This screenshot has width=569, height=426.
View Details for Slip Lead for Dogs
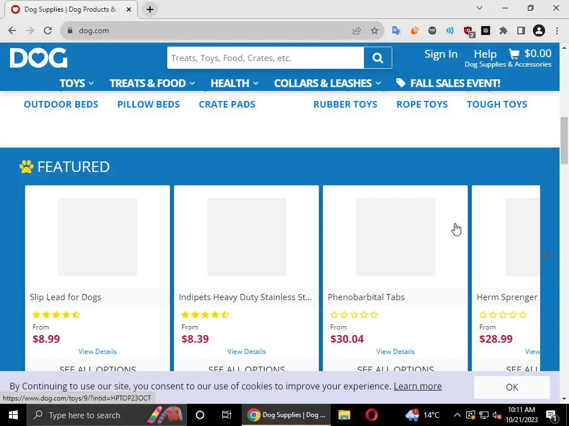pyautogui.click(x=98, y=351)
